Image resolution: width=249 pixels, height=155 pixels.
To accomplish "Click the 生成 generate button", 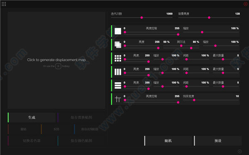I will (32, 117).
